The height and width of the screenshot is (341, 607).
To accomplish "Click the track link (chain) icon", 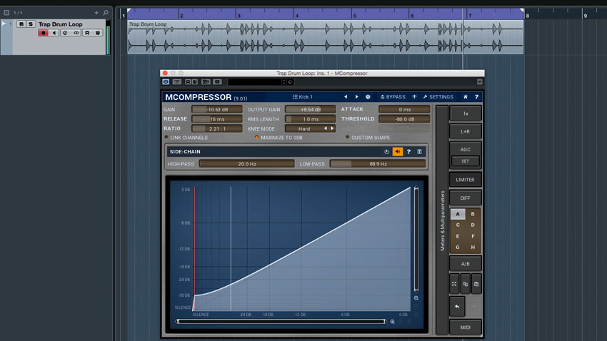I will click(76, 33).
